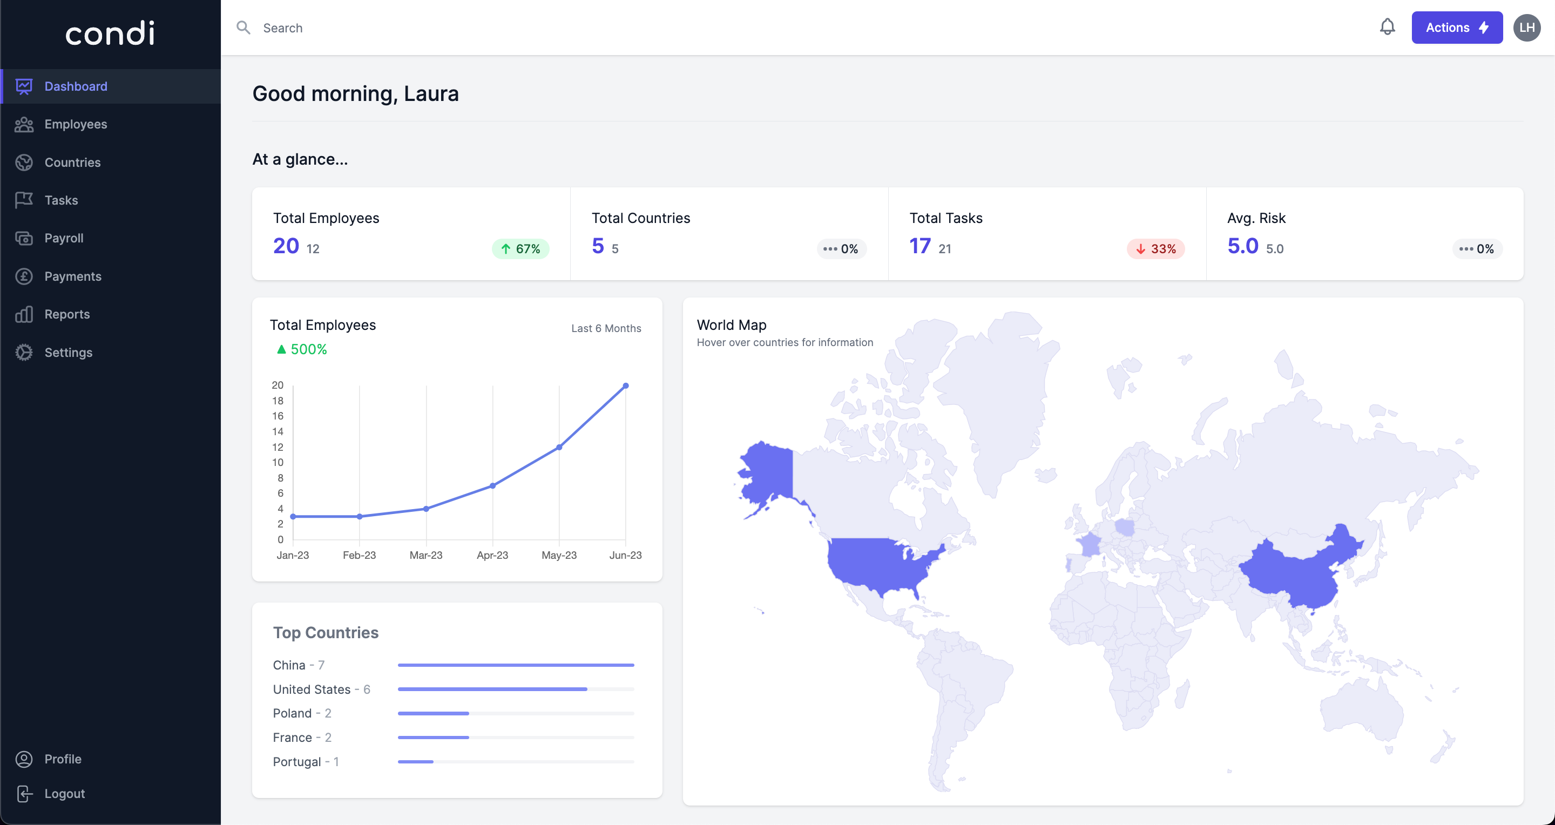Click the search magnifier icon
The width and height of the screenshot is (1555, 825).
coord(244,28)
